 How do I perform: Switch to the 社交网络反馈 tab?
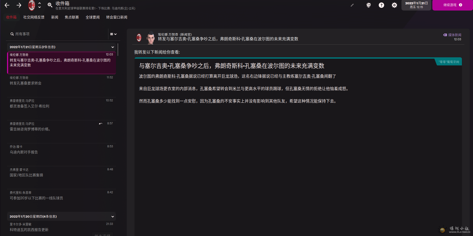pyautogui.click(x=34, y=17)
